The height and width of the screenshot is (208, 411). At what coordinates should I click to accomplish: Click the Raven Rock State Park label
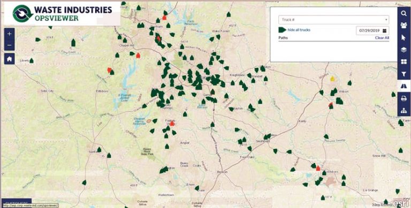148,152
